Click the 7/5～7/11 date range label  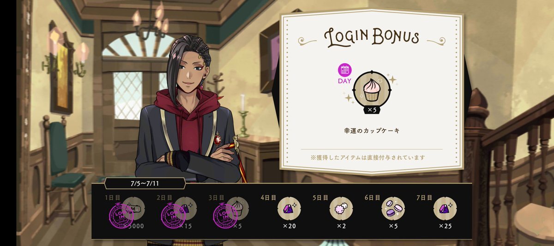(x=145, y=184)
